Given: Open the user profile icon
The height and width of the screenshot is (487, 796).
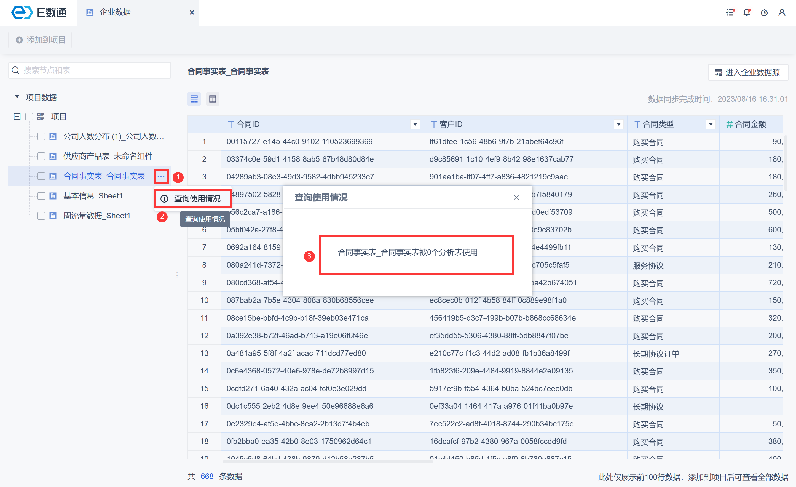Looking at the screenshot, I should tap(781, 12).
